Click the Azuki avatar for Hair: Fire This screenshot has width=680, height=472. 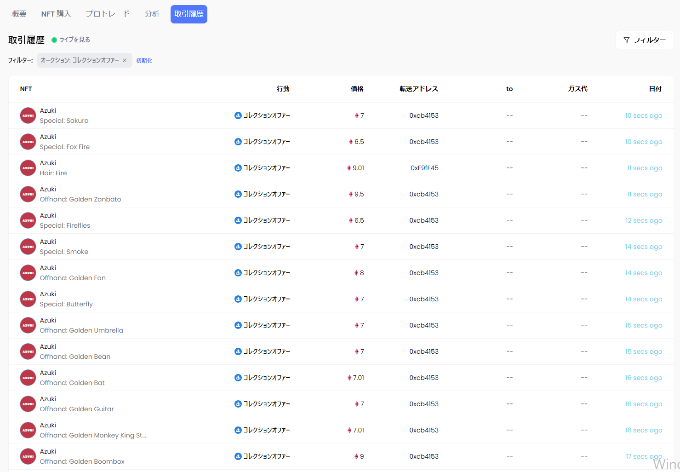[28, 168]
